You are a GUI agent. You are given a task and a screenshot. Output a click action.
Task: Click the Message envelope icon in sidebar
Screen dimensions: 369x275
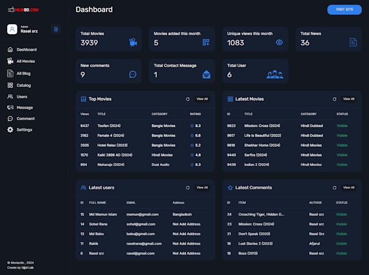[x=10, y=107]
